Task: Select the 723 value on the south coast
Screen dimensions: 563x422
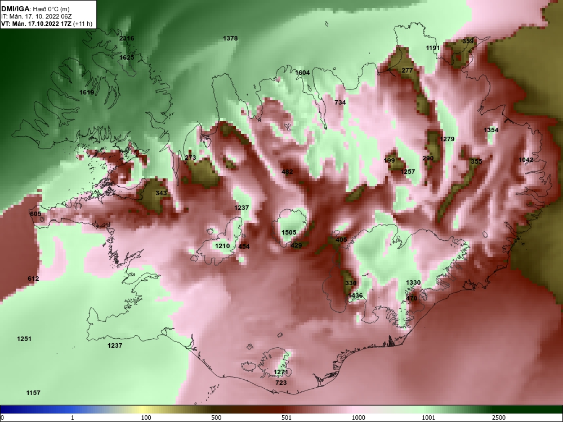Action: coord(281,383)
